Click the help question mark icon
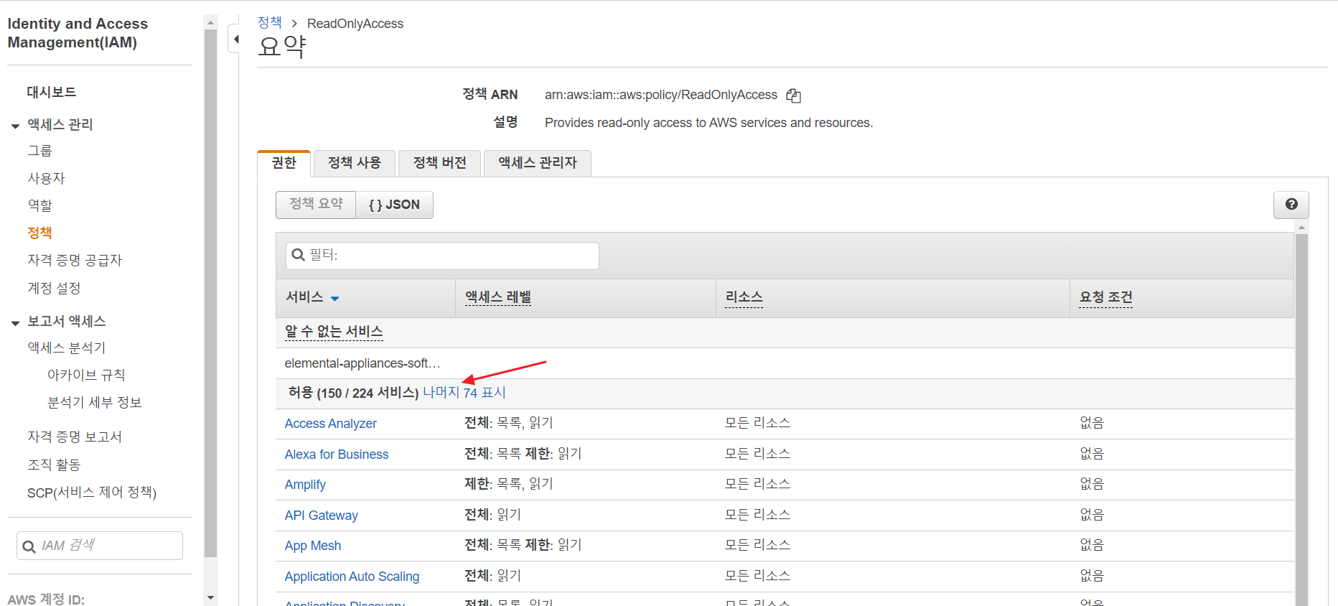 coord(1291,205)
